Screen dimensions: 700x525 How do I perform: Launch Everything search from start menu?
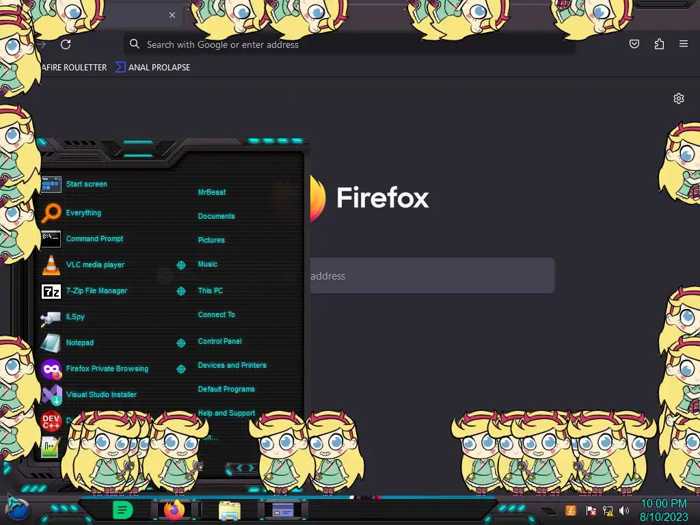tap(72, 213)
